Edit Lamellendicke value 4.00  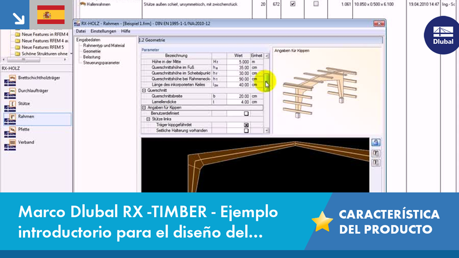238,102
